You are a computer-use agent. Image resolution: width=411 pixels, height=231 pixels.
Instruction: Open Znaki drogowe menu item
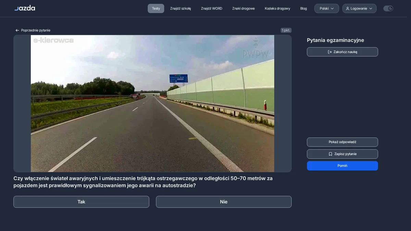pos(244,9)
